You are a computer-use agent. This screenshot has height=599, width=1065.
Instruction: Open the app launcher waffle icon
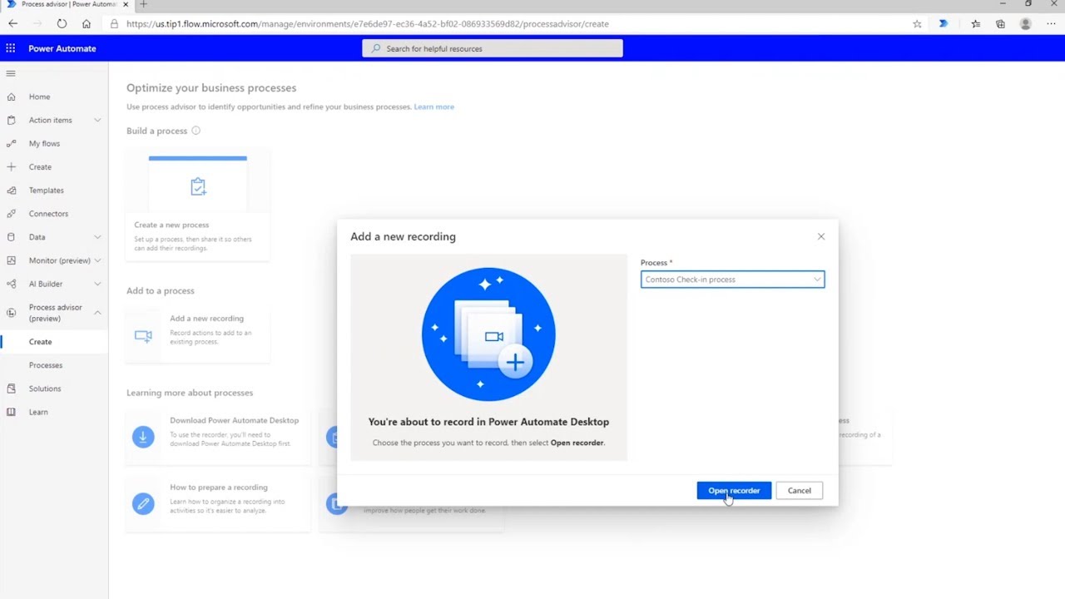(x=11, y=48)
